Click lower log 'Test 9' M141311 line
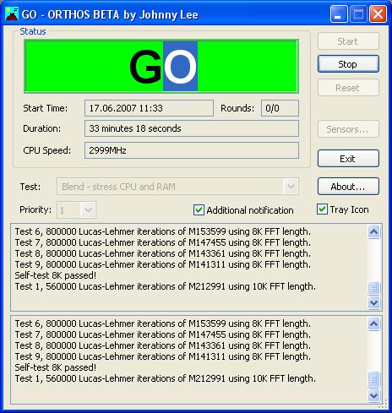Screen dimensions: 392x413 click(163, 356)
